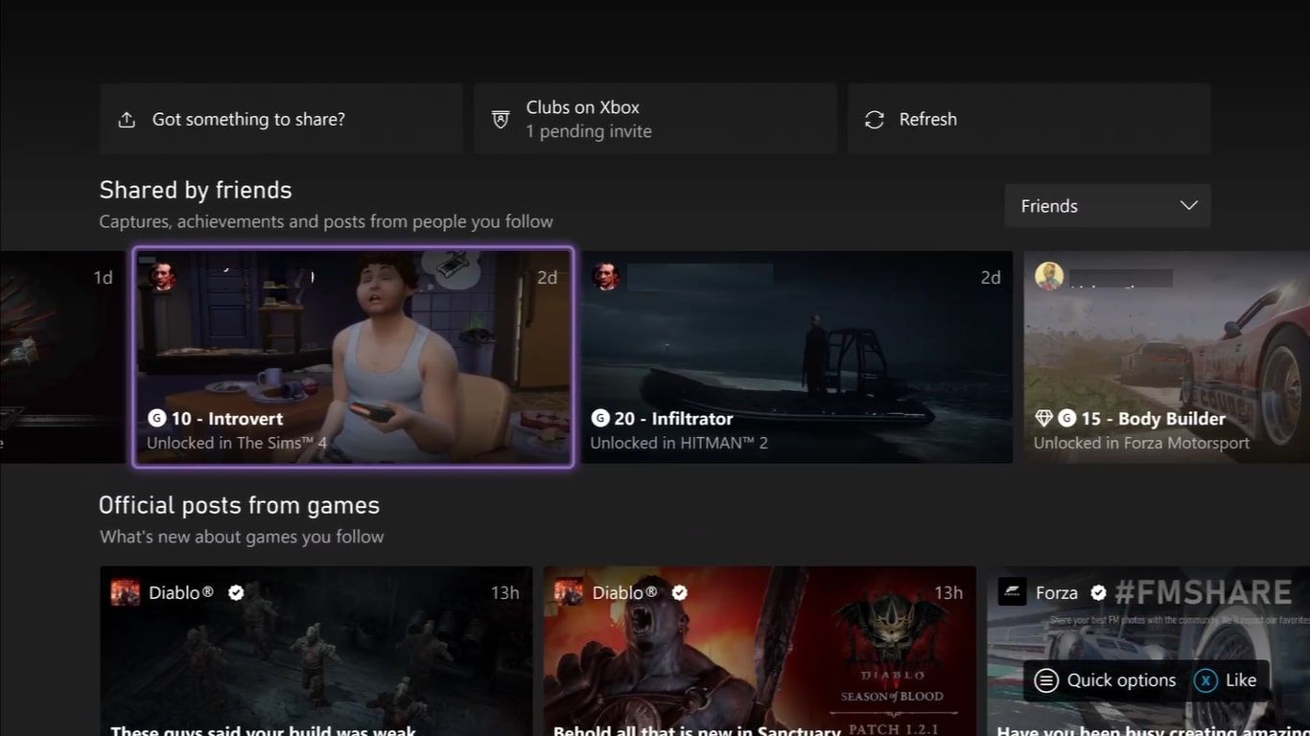The width and height of the screenshot is (1310, 736).
Task: Click the share upload icon
Action: point(127,120)
